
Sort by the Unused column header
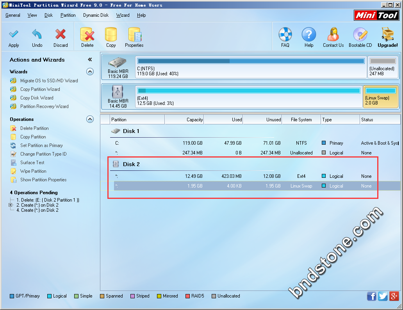tap(262, 120)
